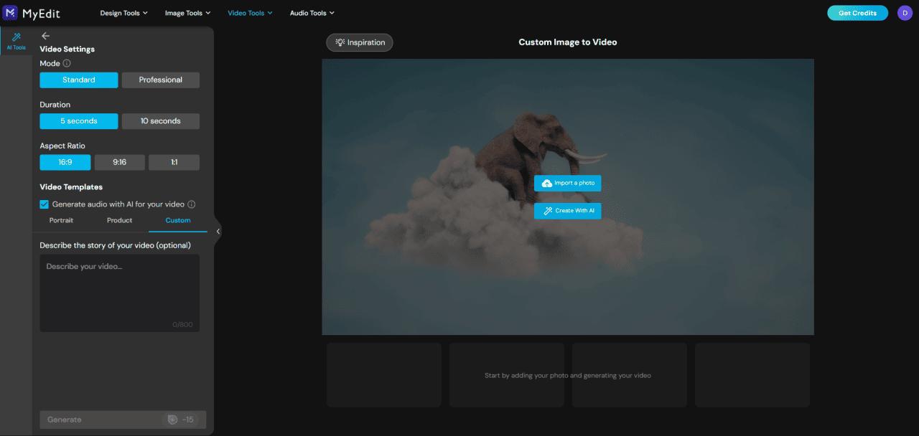Viewport: 919px width, 436px height.
Task: Click the Video Templates heading
Action: [71, 187]
